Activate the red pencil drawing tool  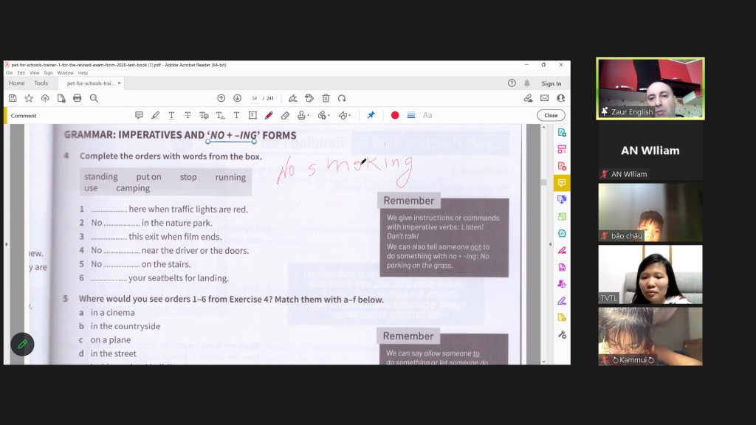point(269,115)
